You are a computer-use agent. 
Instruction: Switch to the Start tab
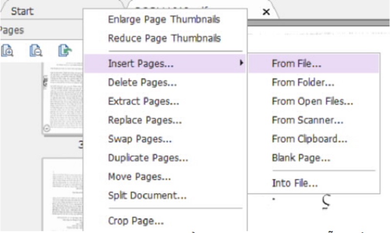click(x=22, y=11)
